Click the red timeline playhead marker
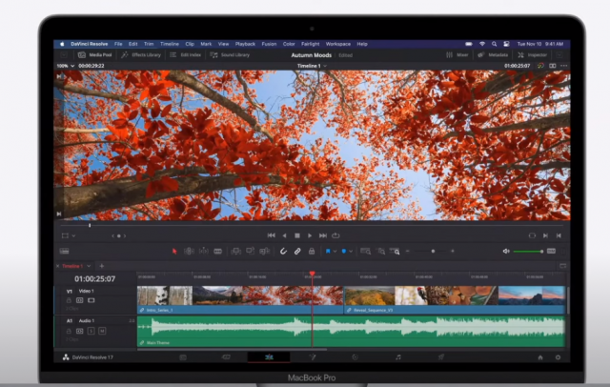Image resolution: width=610 pixels, height=387 pixels. click(x=312, y=275)
